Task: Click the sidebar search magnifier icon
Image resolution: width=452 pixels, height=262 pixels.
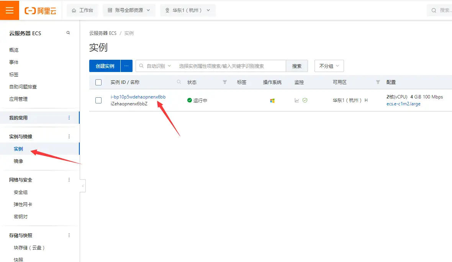Action: 68,33
